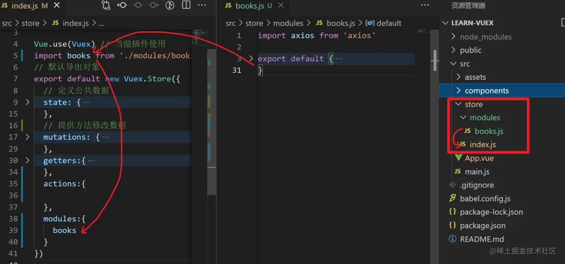Click the circular timeline icon in index.js toolbar
The image size is (565, 264).
169,5
